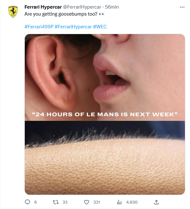Open the view analytics bar chart icon

[119, 202]
